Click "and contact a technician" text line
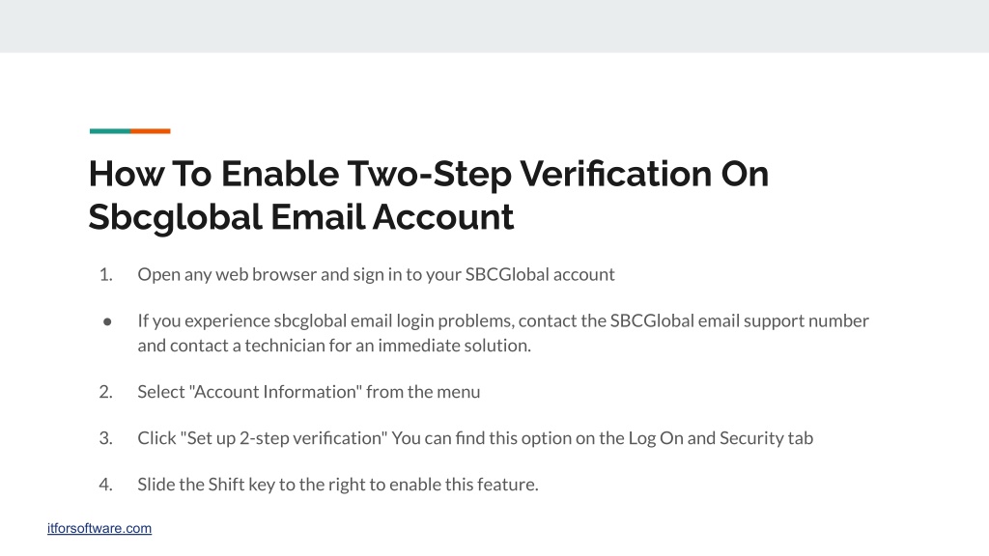The height and width of the screenshot is (556, 989). click(334, 346)
